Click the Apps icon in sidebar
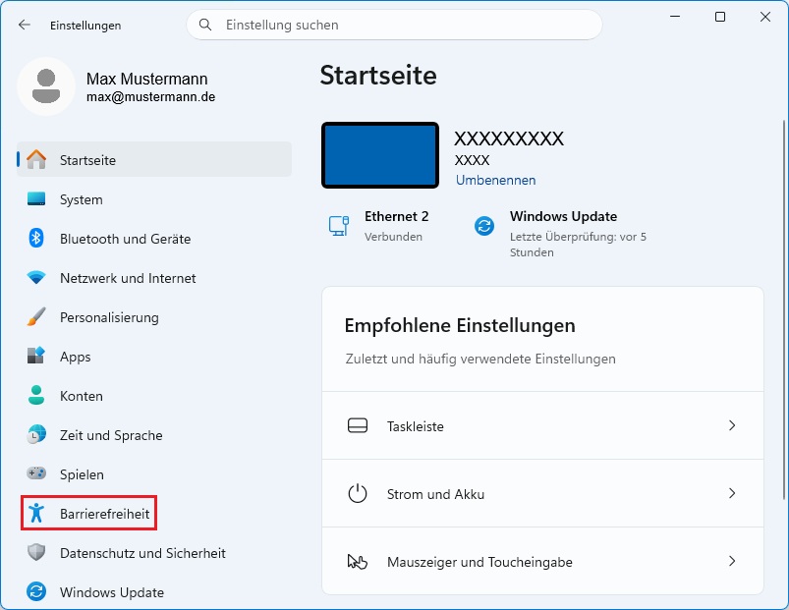This screenshot has width=789, height=610. click(36, 356)
